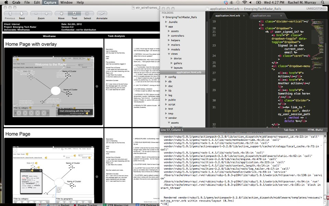
Task: Open Spotlight search from the menu bar
Action: pyautogui.click(x=322, y=2)
